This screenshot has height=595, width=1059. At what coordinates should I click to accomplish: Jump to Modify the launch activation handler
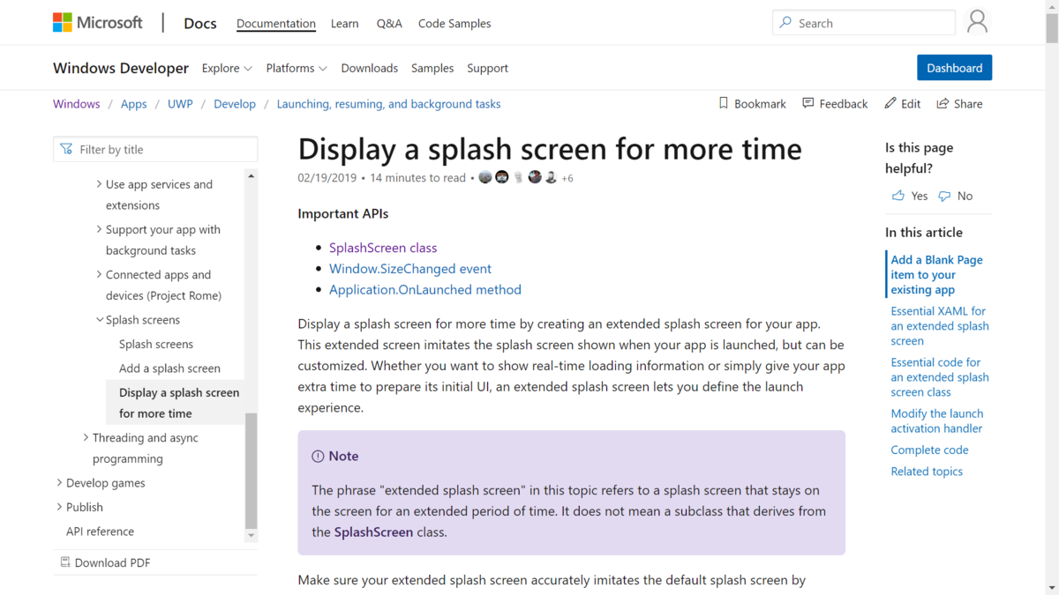[936, 420]
